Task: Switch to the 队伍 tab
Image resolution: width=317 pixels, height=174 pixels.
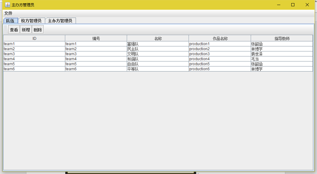Action: coord(10,21)
